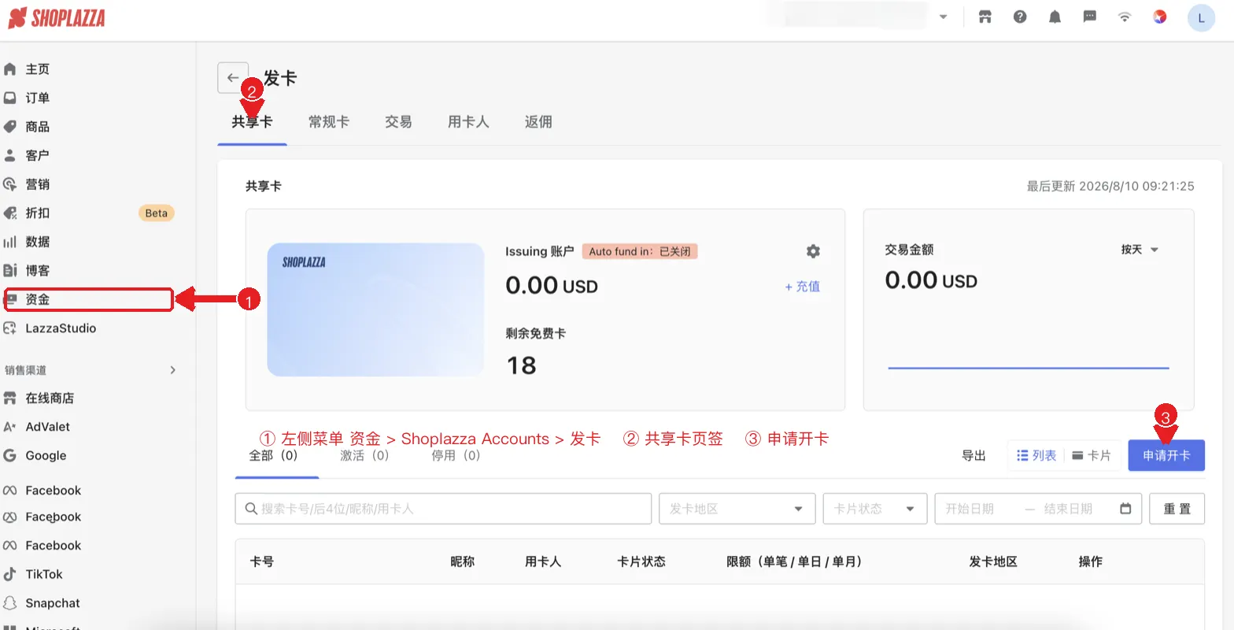Click the Auto fund in 已关闭 badge

click(x=640, y=252)
